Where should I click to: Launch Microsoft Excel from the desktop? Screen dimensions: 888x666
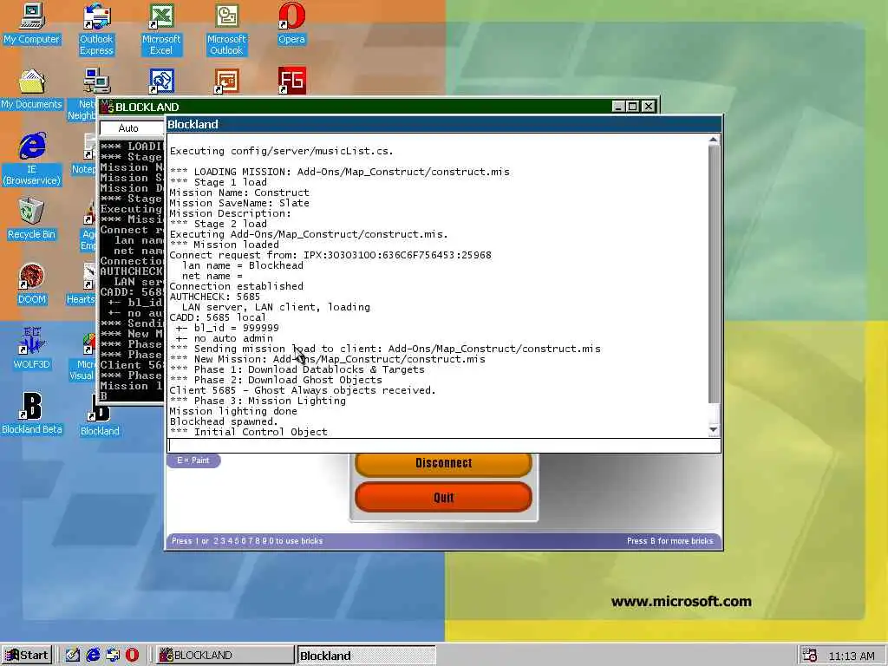coord(161,29)
